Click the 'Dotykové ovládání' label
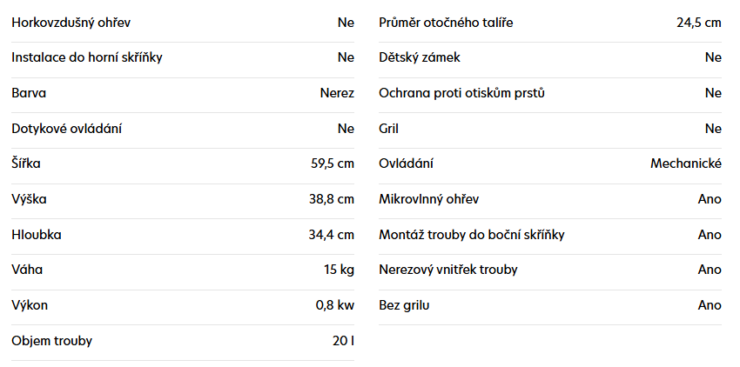 point(66,129)
